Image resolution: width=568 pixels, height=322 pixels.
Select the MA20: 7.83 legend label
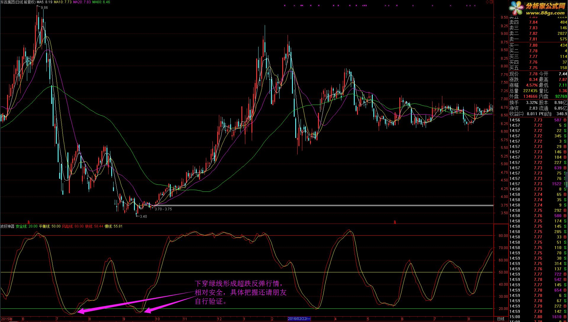82,2
